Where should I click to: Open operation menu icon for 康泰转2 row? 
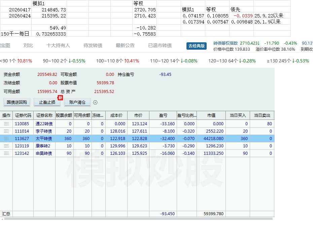pos(6,146)
